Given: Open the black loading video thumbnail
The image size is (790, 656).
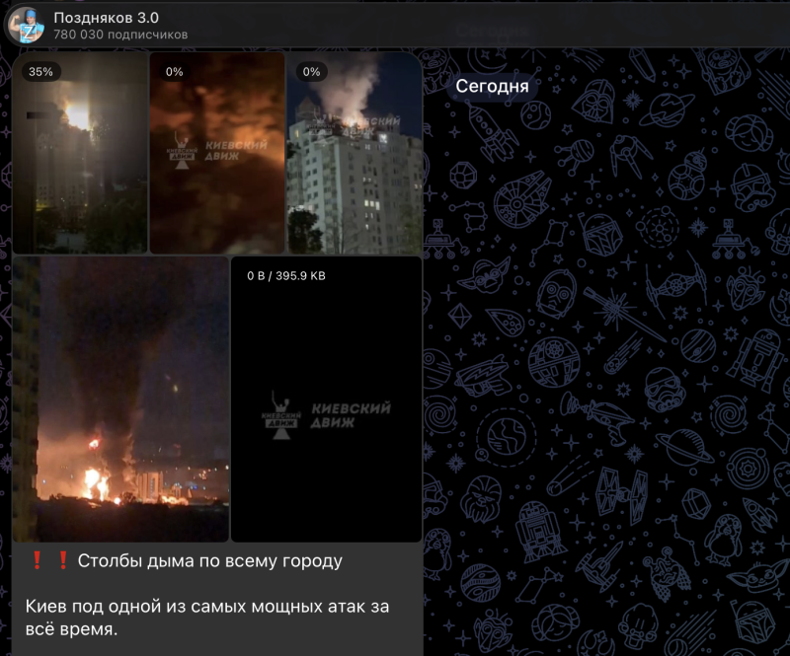Looking at the screenshot, I should [327, 400].
